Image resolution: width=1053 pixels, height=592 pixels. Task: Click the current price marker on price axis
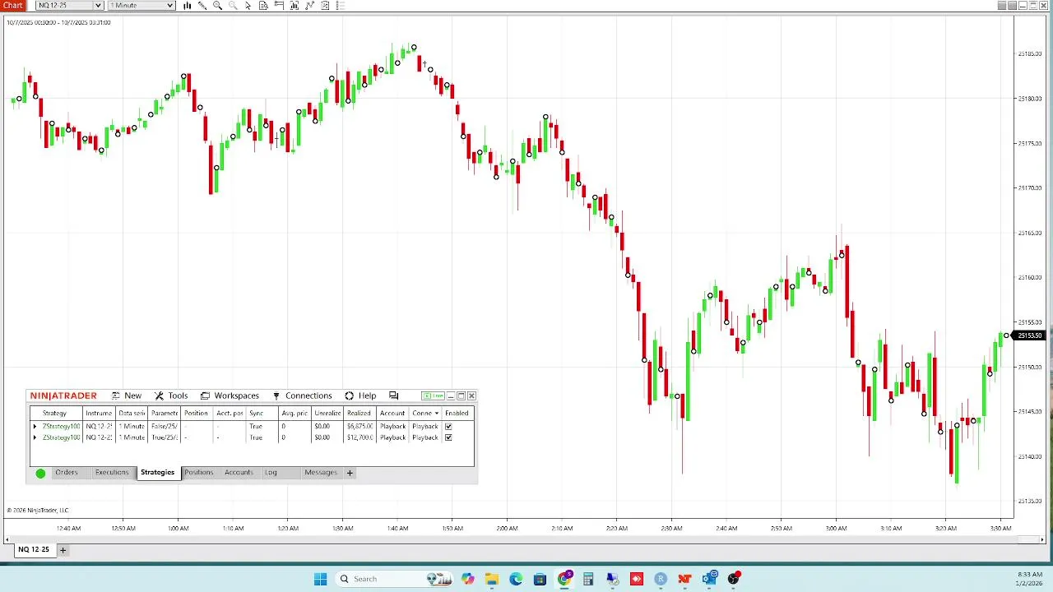pyautogui.click(x=1030, y=335)
